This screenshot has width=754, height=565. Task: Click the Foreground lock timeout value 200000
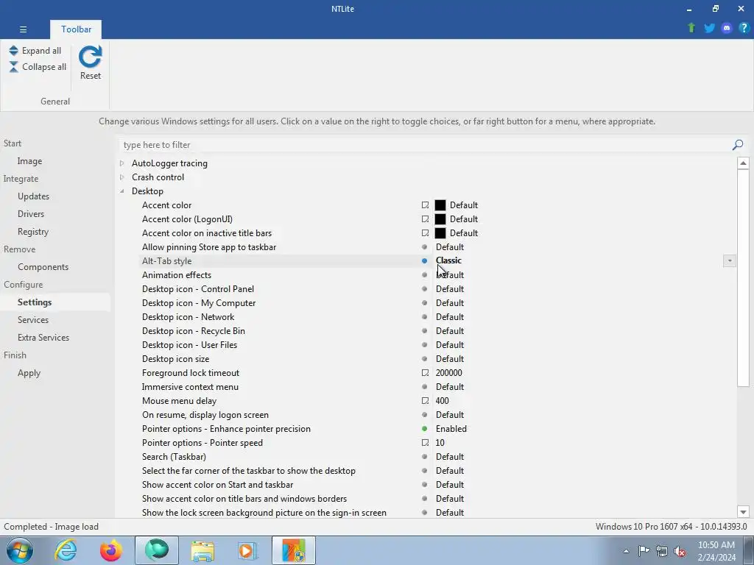[448, 373]
